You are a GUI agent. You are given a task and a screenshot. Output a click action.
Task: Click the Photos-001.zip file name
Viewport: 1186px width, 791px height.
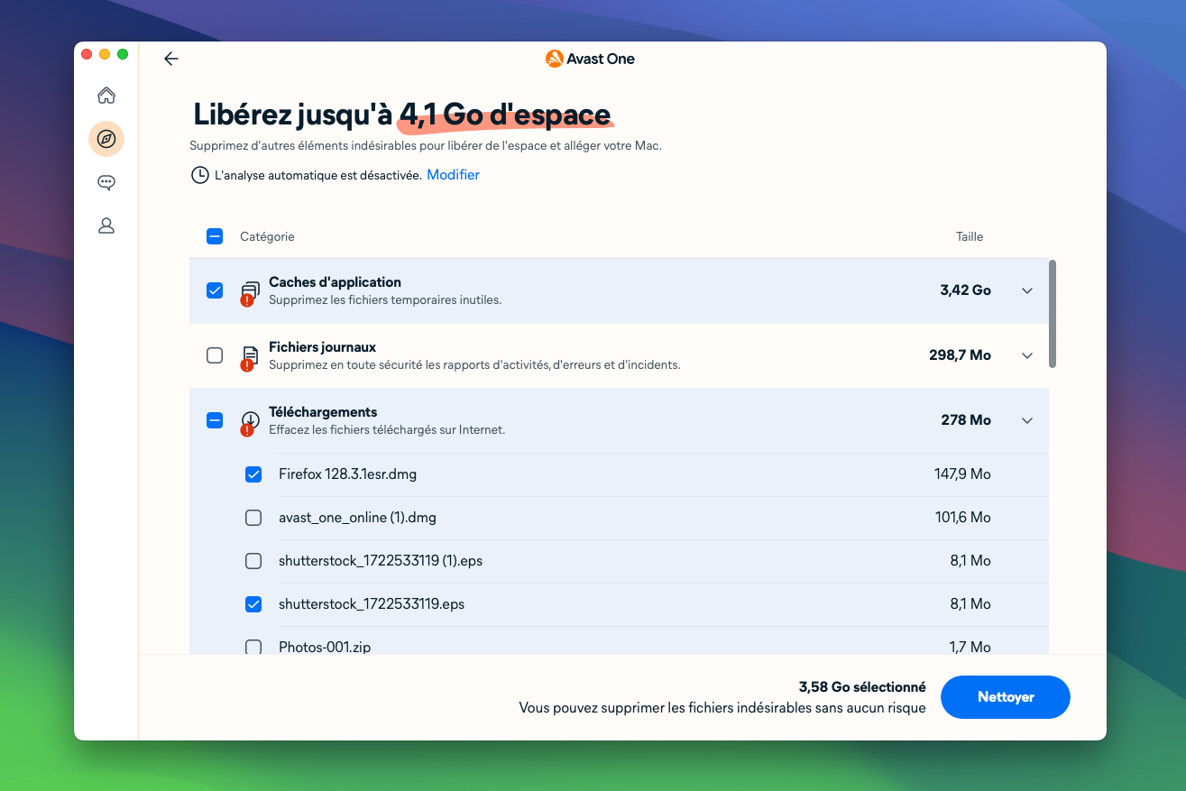[x=325, y=647]
